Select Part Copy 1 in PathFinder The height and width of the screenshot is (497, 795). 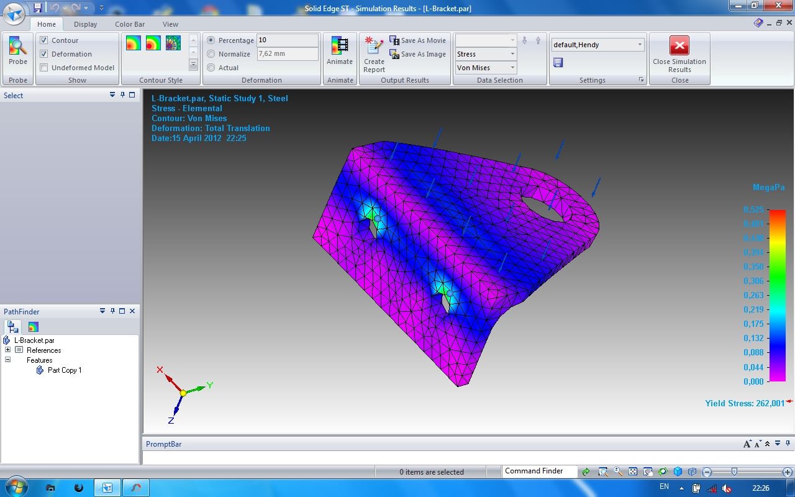(65, 370)
